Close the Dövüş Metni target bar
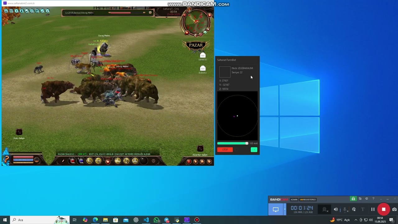Image resolution: width=398 pixels, height=224 pixels. (150, 13)
